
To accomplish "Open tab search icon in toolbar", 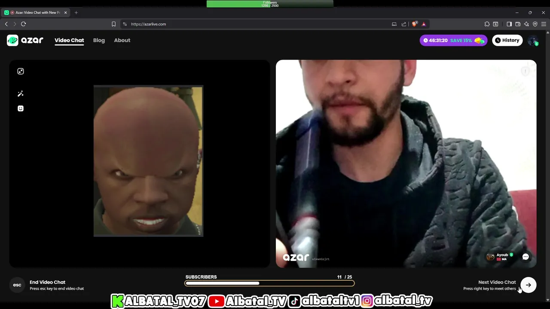I will coord(495,24).
